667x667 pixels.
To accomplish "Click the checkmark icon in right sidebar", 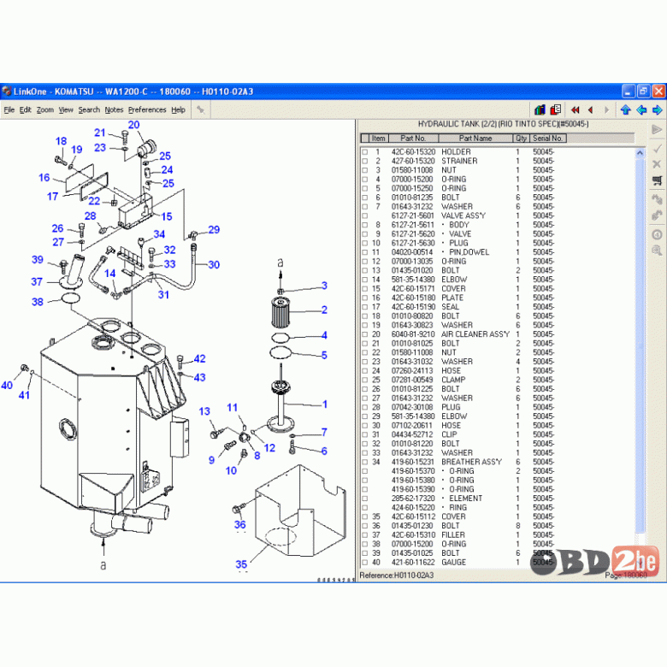I will 657,149.
